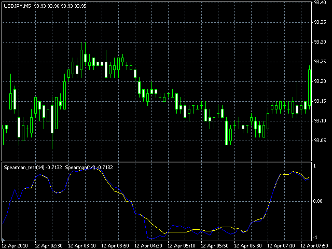332x249 pixels.
Task: Select the most recent tall candlestick bar
Action: (x=309, y=88)
